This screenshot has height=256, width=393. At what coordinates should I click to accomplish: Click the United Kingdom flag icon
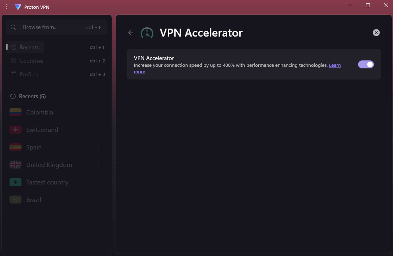pyautogui.click(x=15, y=165)
